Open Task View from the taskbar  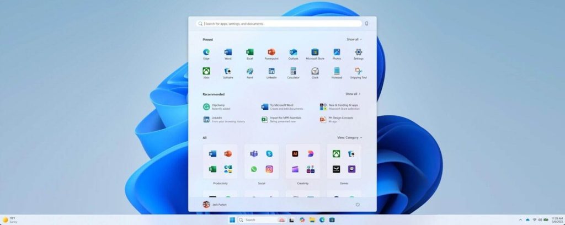(x=291, y=219)
